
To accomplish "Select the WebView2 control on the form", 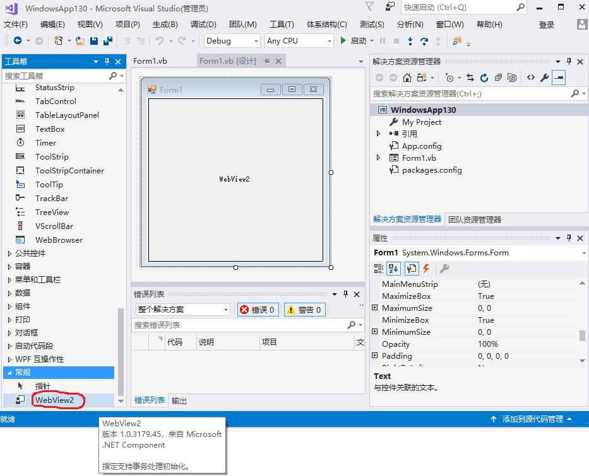I will [x=235, y=180].
